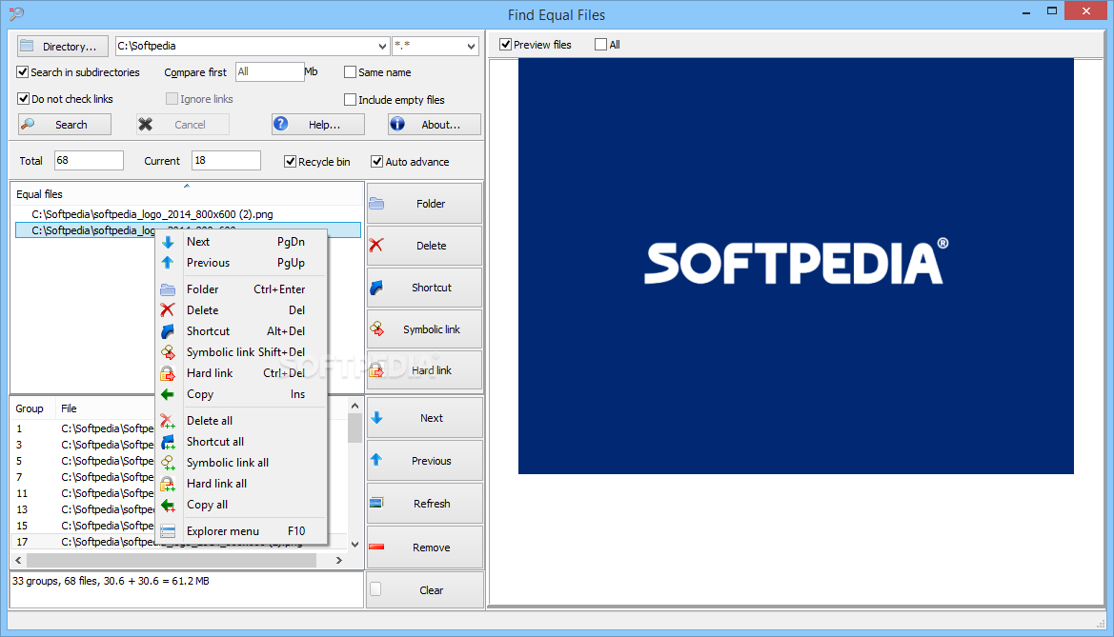Click the icon on the side Symbolic link button
The width and height of the screenshot is (1114, 637).
pos(376,329)
